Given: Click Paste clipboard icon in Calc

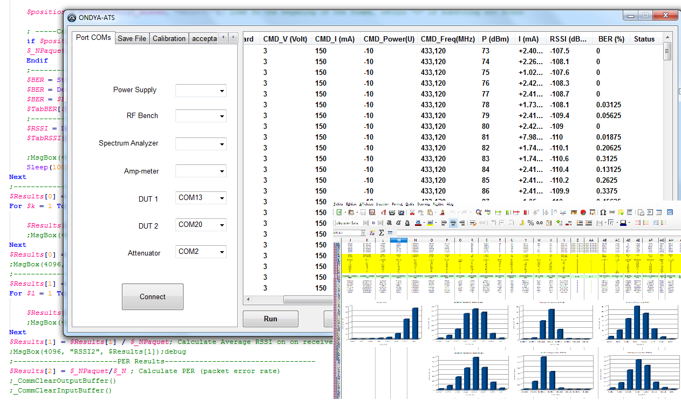Looking at the screenshot, I should (430, 212).
